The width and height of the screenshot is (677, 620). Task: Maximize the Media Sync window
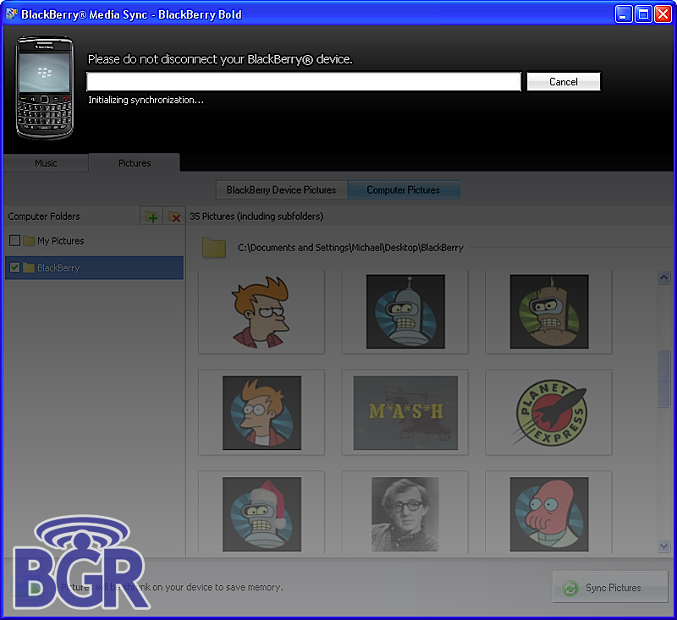tap(643, 14)
